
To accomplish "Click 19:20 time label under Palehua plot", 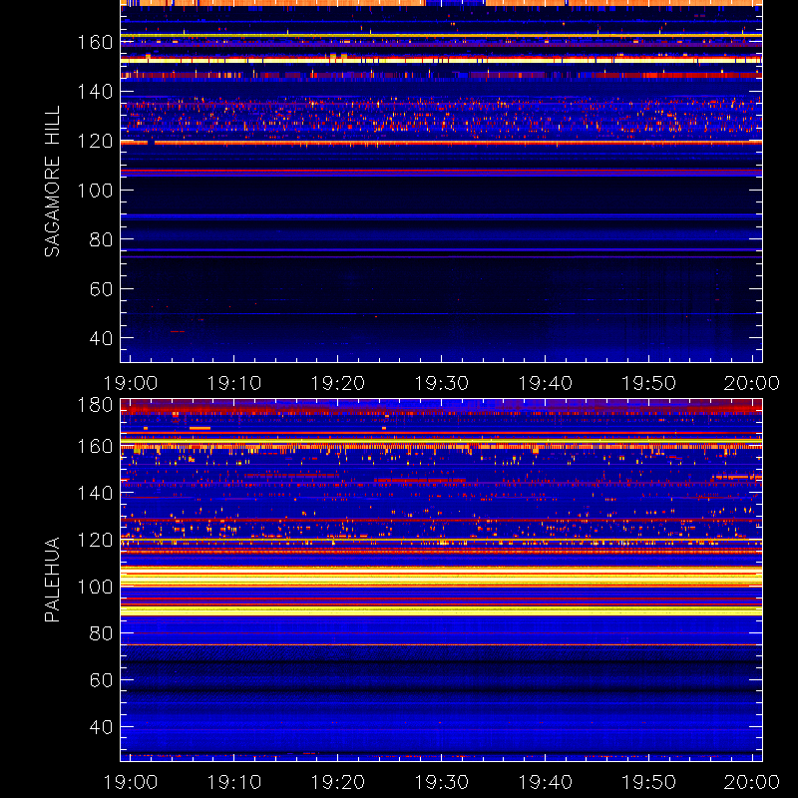I will (338, 782).
